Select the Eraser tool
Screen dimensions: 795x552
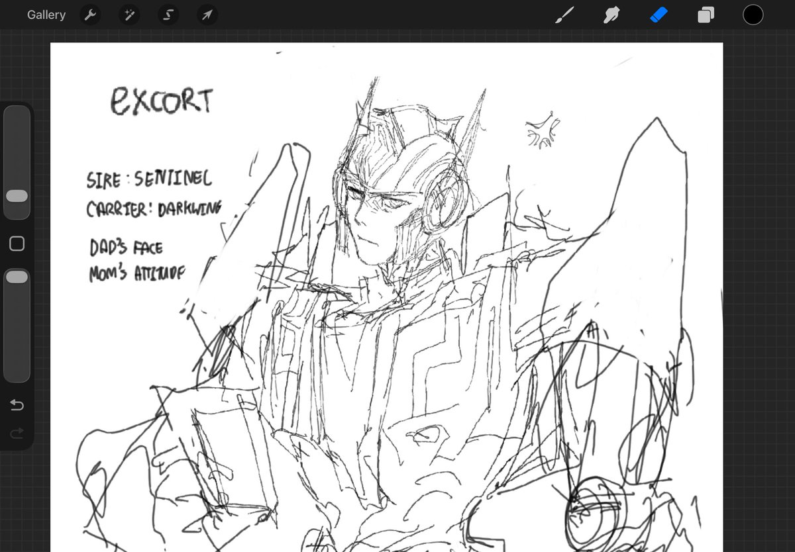659,15
